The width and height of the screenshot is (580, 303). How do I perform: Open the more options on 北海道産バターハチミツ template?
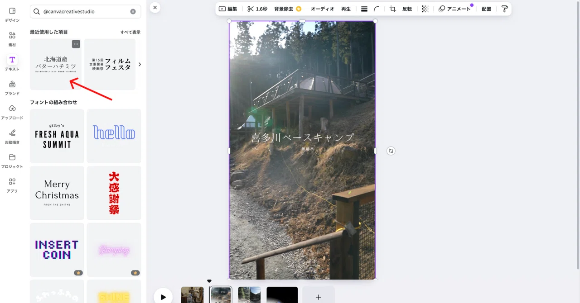click(76, 44)
